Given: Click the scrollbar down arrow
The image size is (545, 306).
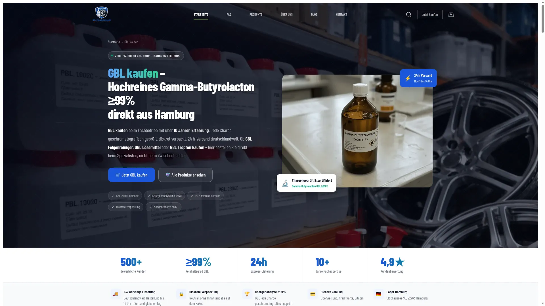Looking at the screenshot, I should click(542, 303).
